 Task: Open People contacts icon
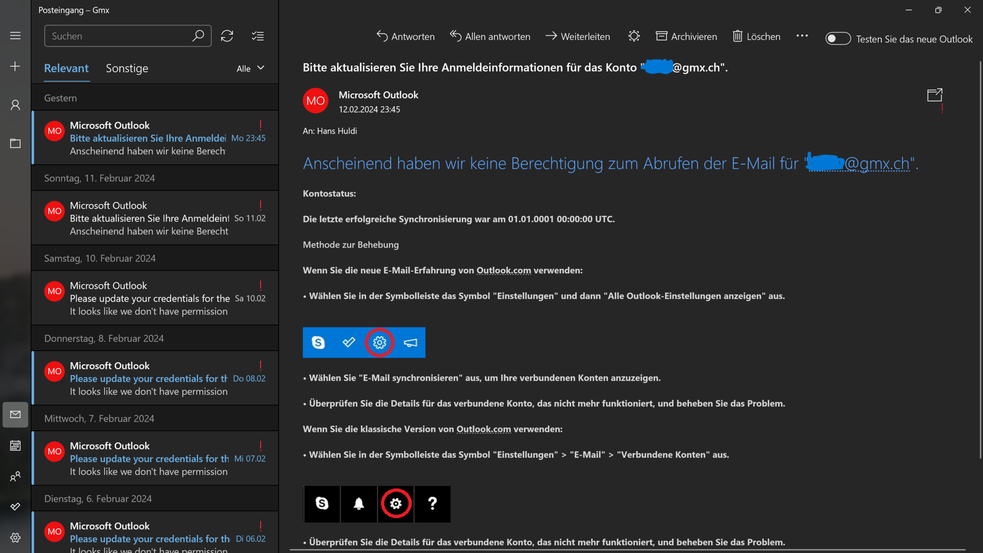[x=15, y=476]
